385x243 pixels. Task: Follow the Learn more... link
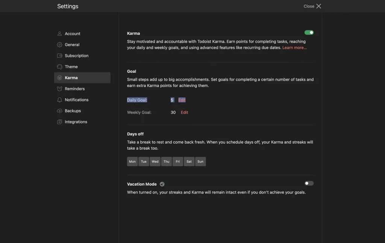coord(294,48)
